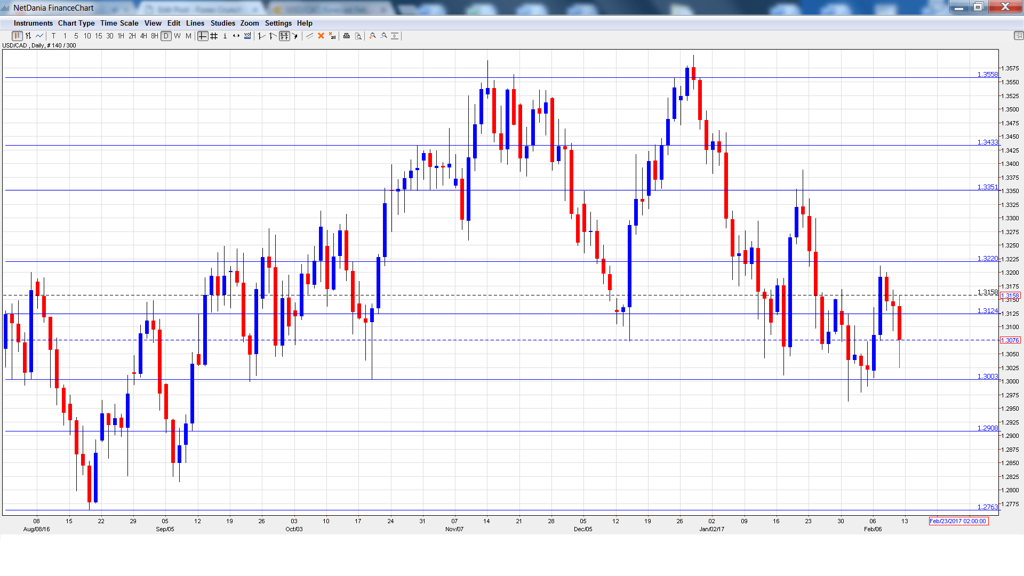Open the Settings menu
Image resolution: width=1024 pixels, height=576 pixels.
(278, 23)
